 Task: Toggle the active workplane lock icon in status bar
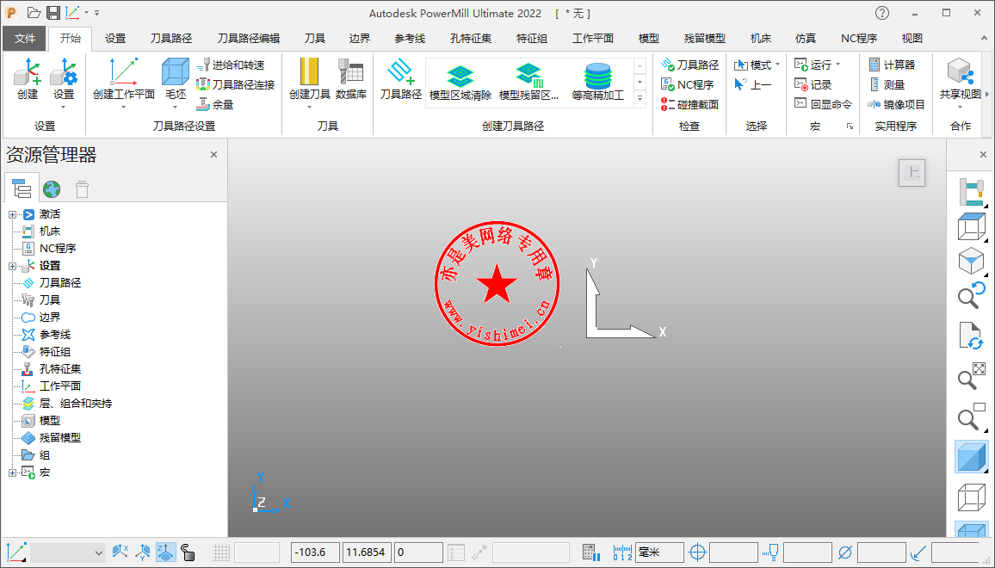tap(188, 553)
